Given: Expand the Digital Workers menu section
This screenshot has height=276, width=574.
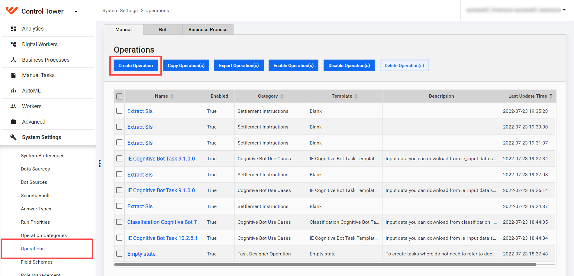Looking at the screenshot, I should pos(48,44).
